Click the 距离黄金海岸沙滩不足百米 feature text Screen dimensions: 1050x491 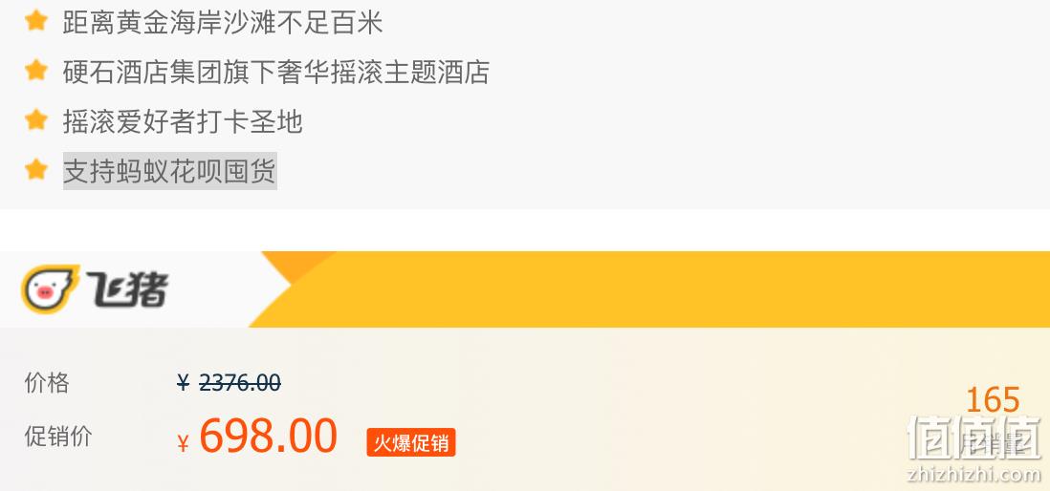pyautogui.click(x=223, y=22)
